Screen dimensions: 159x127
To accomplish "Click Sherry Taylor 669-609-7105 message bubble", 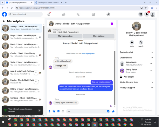I will tap(66, 103).
